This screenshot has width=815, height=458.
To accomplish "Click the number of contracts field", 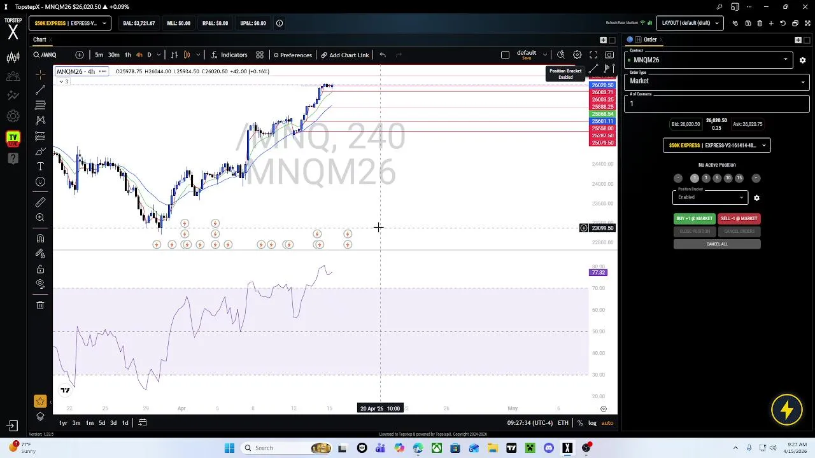I will pos(717,103).
